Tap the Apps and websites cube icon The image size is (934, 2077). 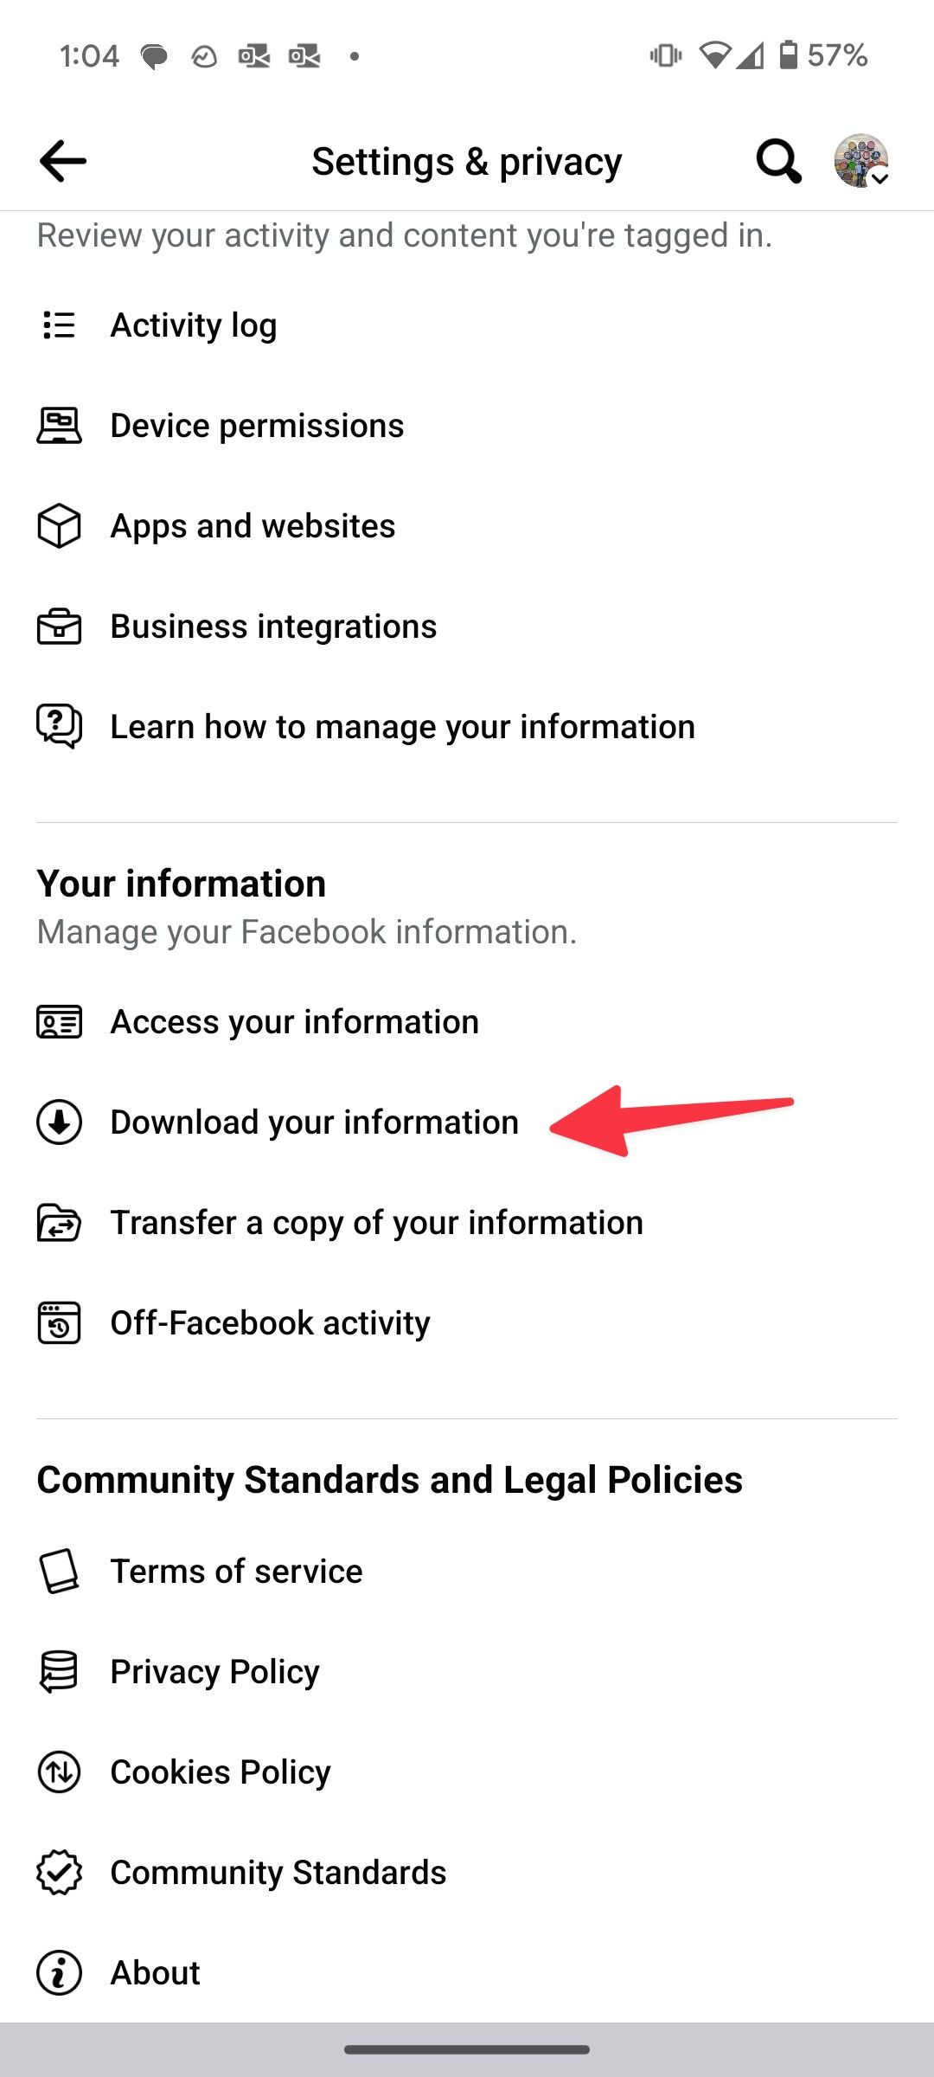tap(57, 526)
